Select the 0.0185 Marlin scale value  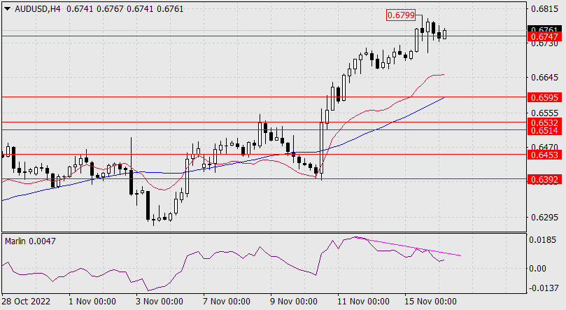click(542, 239)
